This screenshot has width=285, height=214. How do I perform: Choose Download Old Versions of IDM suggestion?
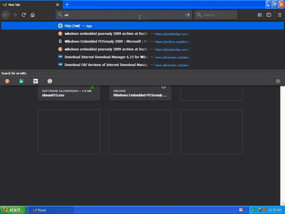[142, 65]
